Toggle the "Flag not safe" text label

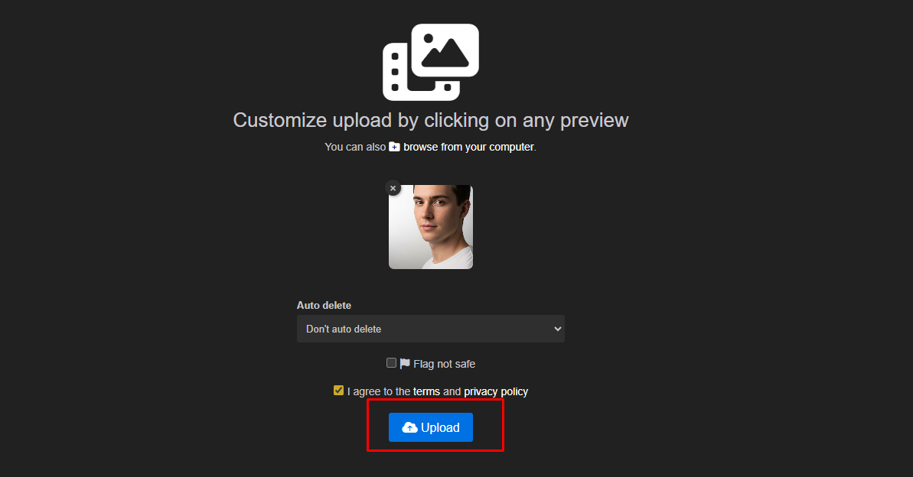coord(444,364)
